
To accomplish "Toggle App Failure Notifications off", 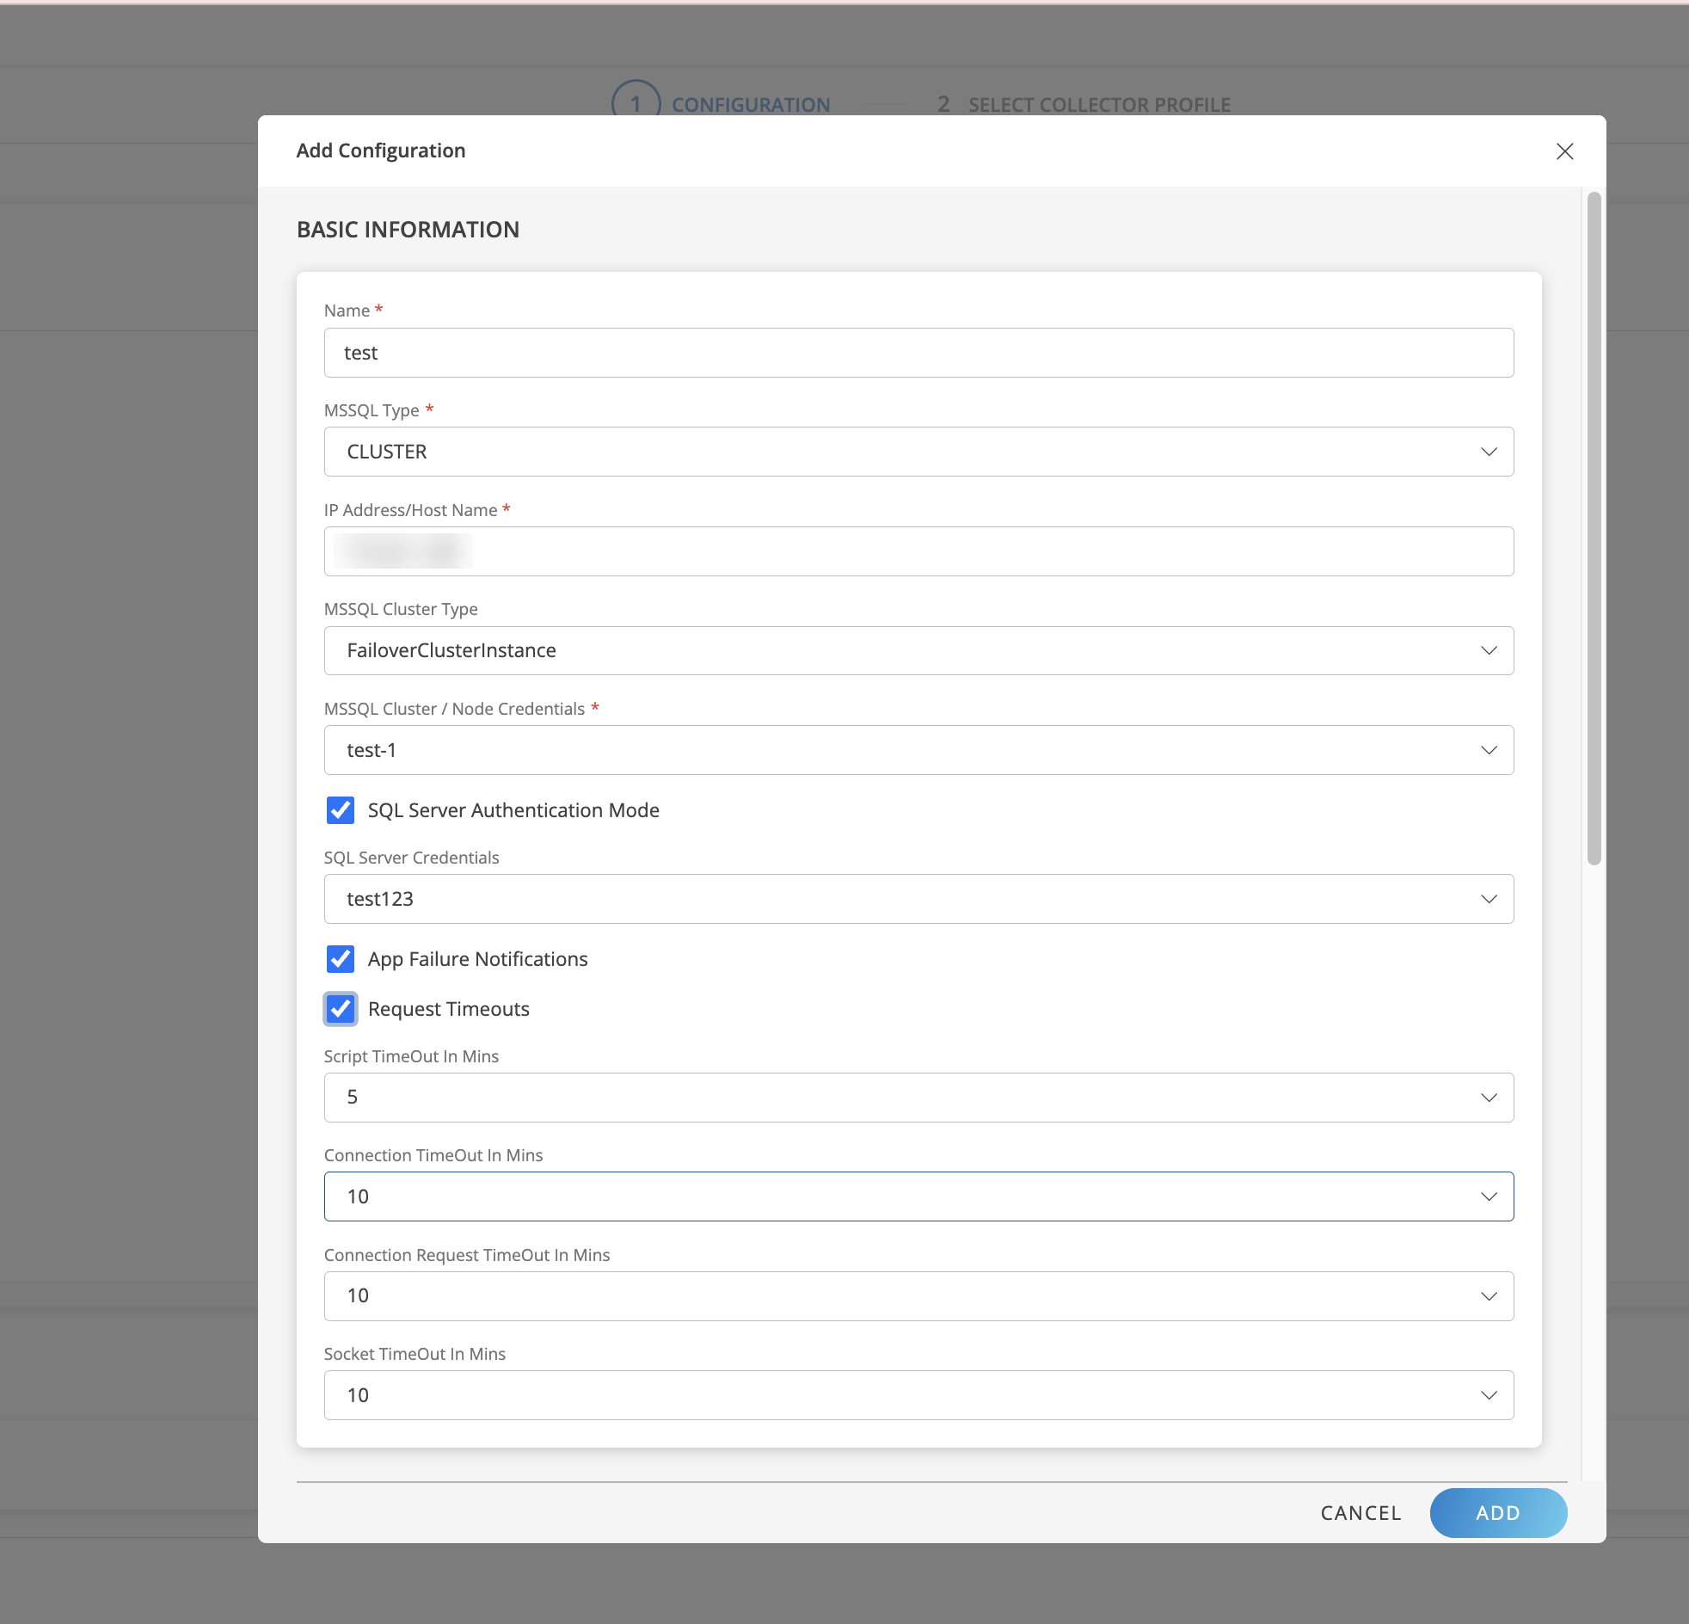I will pos(341,959).
